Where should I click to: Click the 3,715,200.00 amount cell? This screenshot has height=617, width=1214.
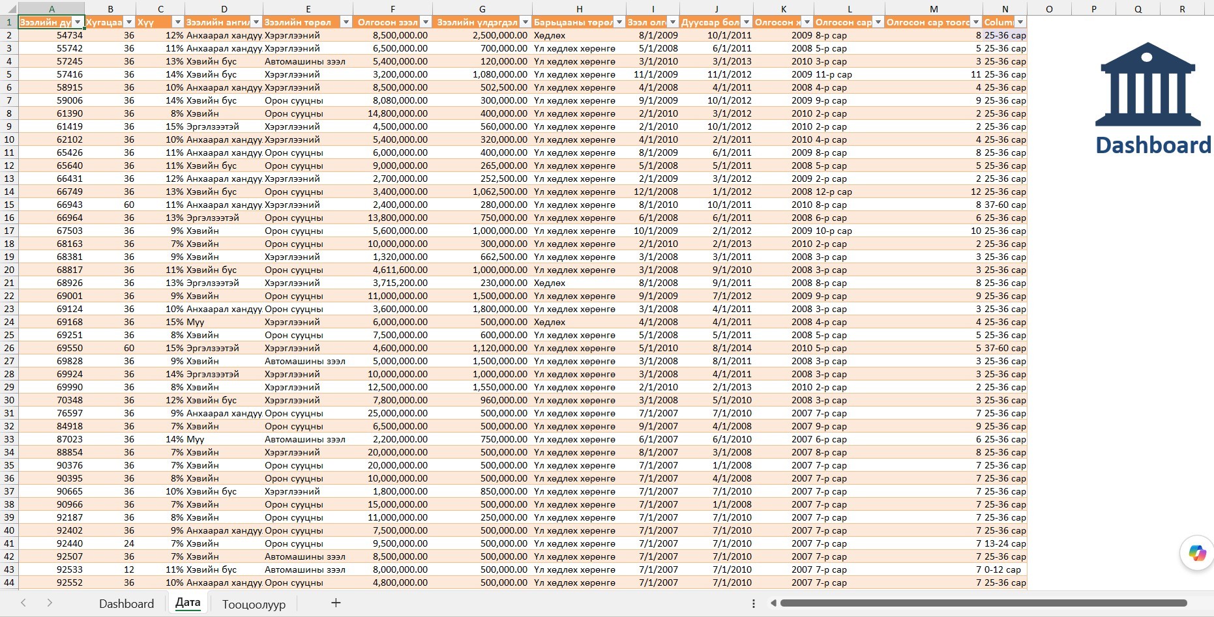392,283
